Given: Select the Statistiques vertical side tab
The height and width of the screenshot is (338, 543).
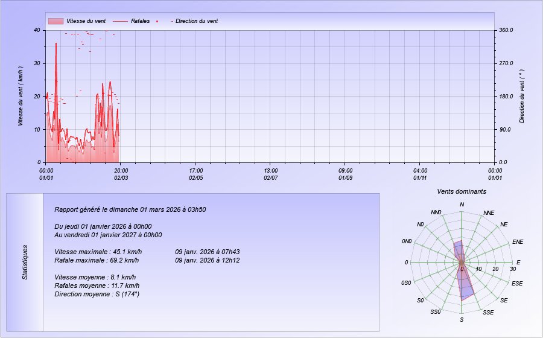Looking at the screenshot, I should pos(25,262).
